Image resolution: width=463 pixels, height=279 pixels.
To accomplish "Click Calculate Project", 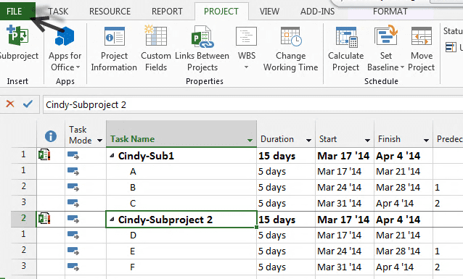I will (x=345, y=49).
